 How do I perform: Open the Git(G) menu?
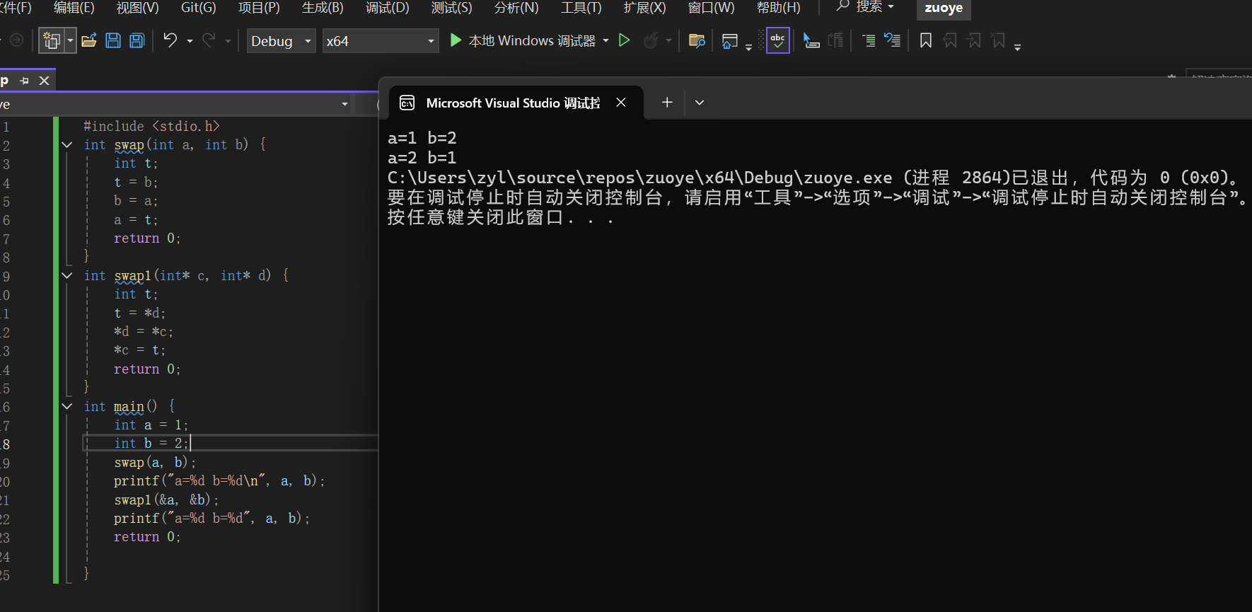click(x=198, y=8)
